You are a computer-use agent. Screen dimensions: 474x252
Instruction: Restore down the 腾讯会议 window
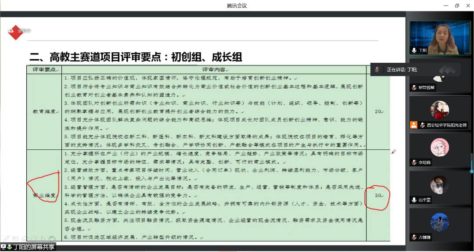457,6
